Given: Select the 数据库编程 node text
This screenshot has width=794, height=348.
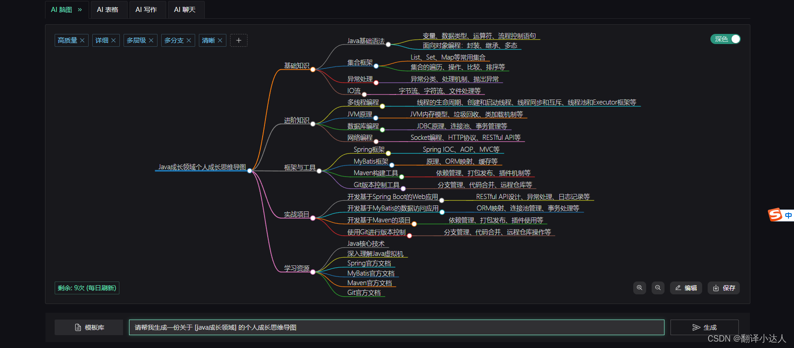Looking at the screenshot, I should pyautogui.click(x=363, y=126).
